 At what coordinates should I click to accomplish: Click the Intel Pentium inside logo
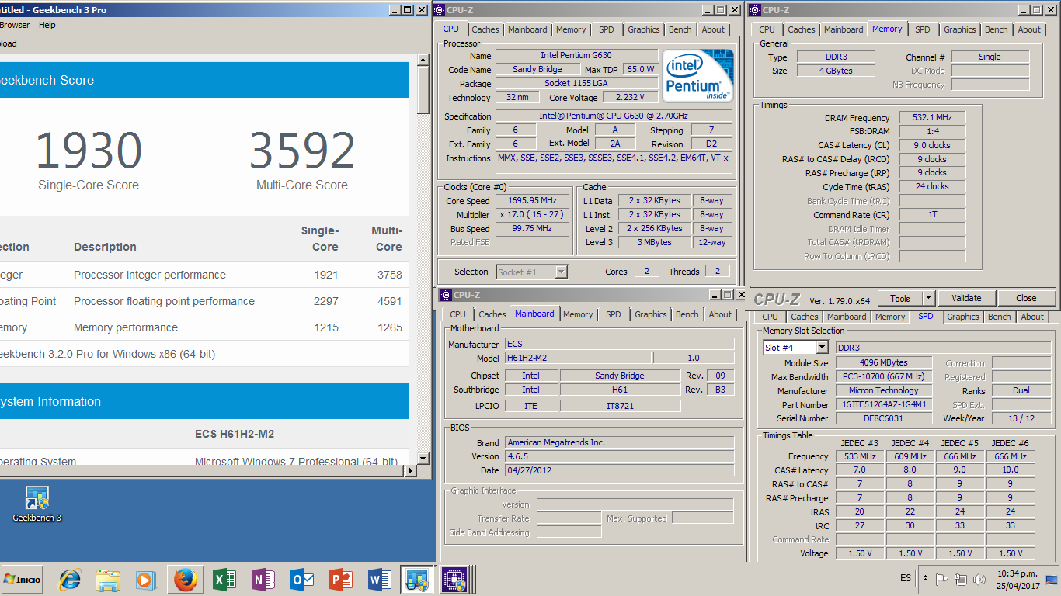[x=697, y=75]
